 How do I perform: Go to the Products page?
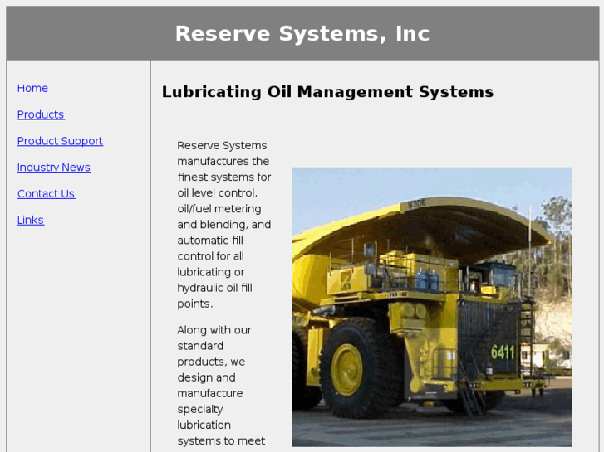pyautogui.click(x=41, y=114)
